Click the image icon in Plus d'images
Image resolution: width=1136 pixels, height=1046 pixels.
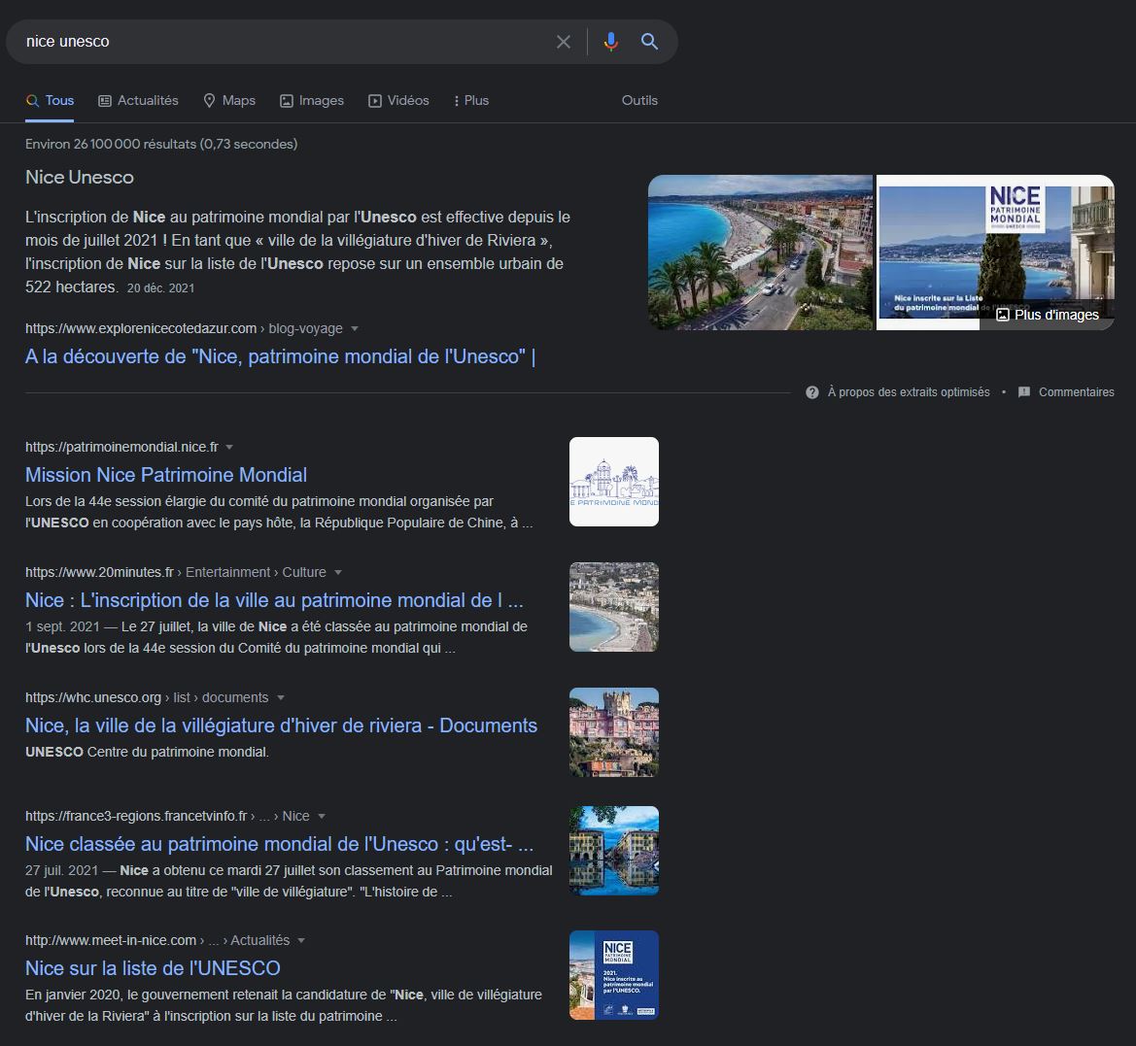(x=1003, y=314)
